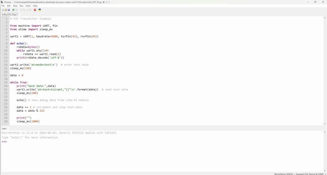The width and height of the screenshot is (327, 175).
Task: Select the LoRa_P2P_TX.py editor tab
Action: 9,14
